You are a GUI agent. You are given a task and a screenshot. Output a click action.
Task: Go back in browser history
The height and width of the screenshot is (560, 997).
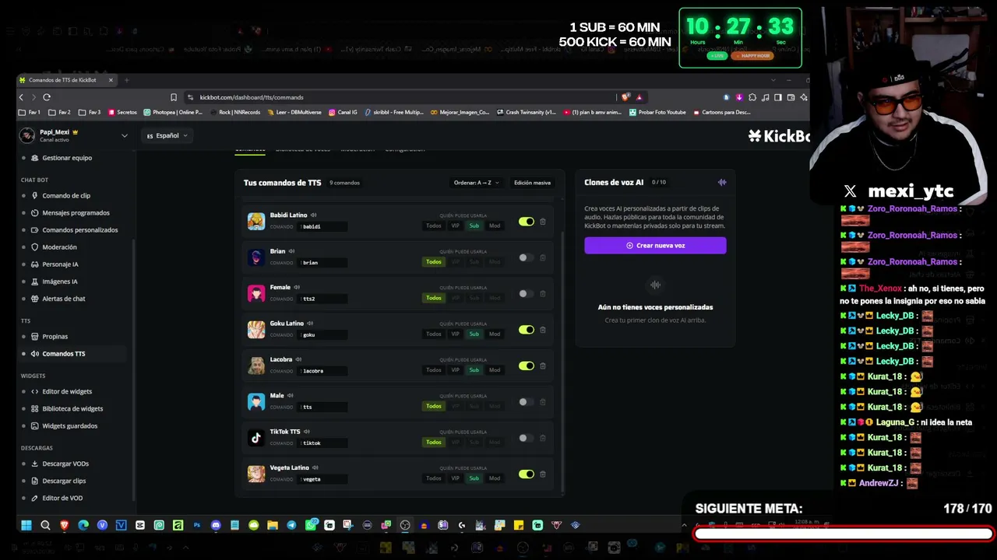point(21,97)
